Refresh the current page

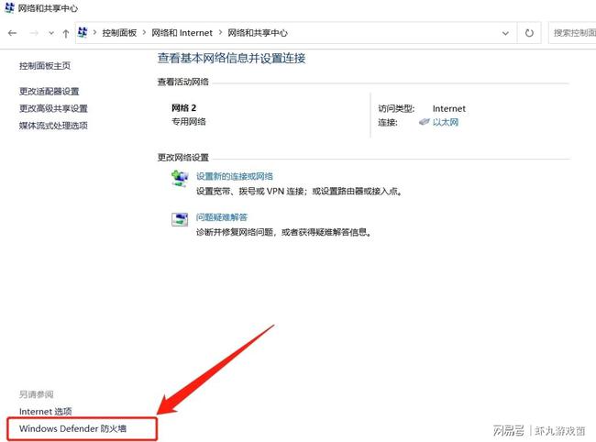click(x=529, y=33)
